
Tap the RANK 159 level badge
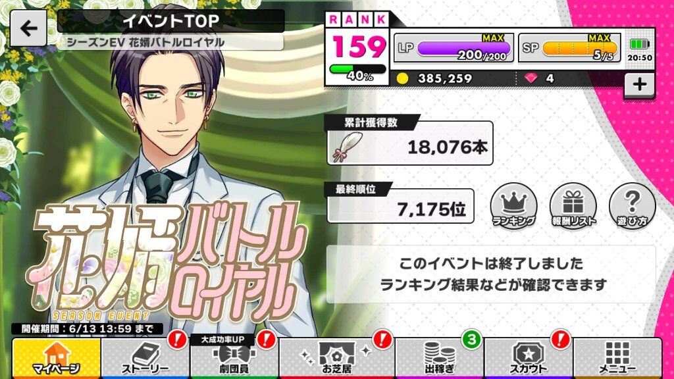[357, 49]
